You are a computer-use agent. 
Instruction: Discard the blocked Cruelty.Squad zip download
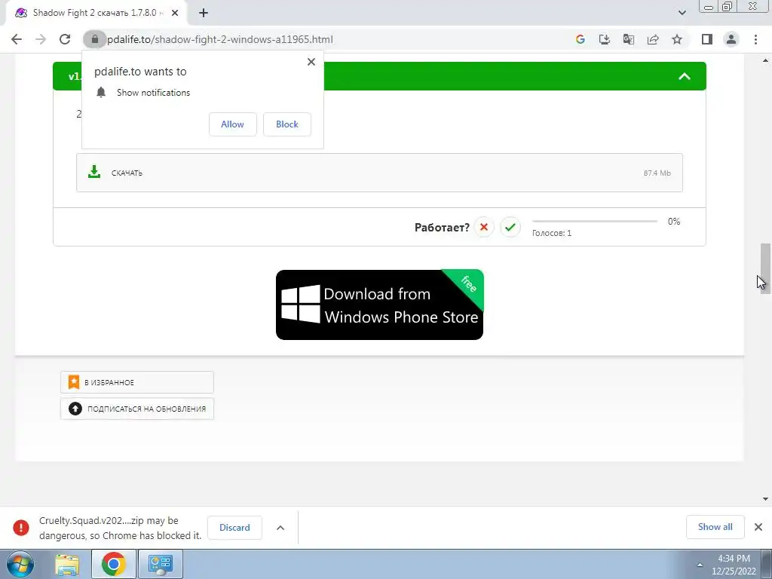[x=234, y=527]
